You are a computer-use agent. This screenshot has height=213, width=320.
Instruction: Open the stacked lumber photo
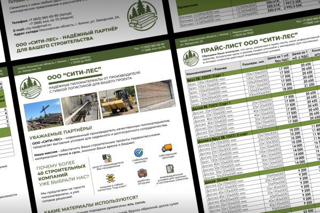(156, 95)
